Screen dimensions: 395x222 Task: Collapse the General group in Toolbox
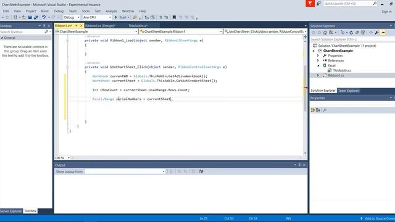point(2,38)
